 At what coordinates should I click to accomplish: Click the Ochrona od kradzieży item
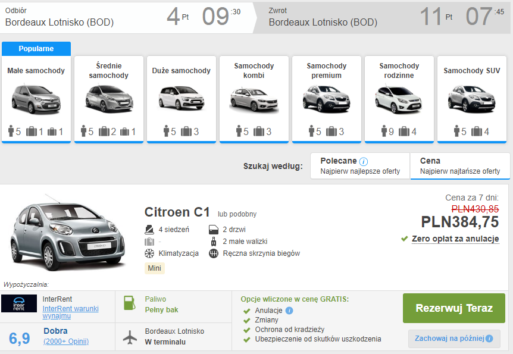click(290, 330)
